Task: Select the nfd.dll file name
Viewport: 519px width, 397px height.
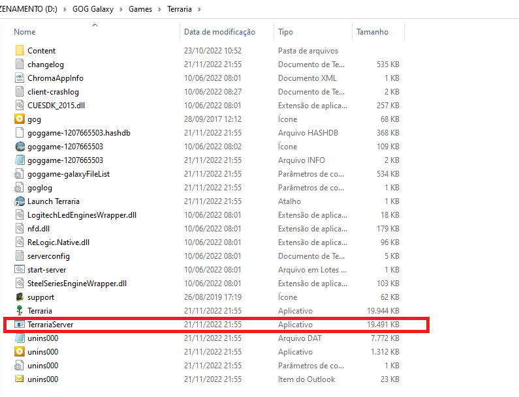Action: [39, 229]
